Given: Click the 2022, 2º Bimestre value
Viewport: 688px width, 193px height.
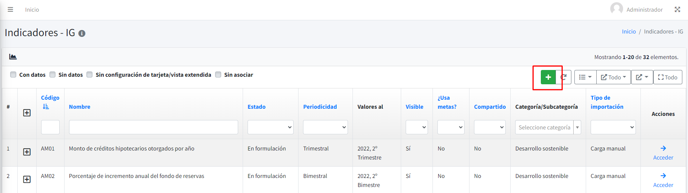Looking at the screenshot, I should coord(369,181).
